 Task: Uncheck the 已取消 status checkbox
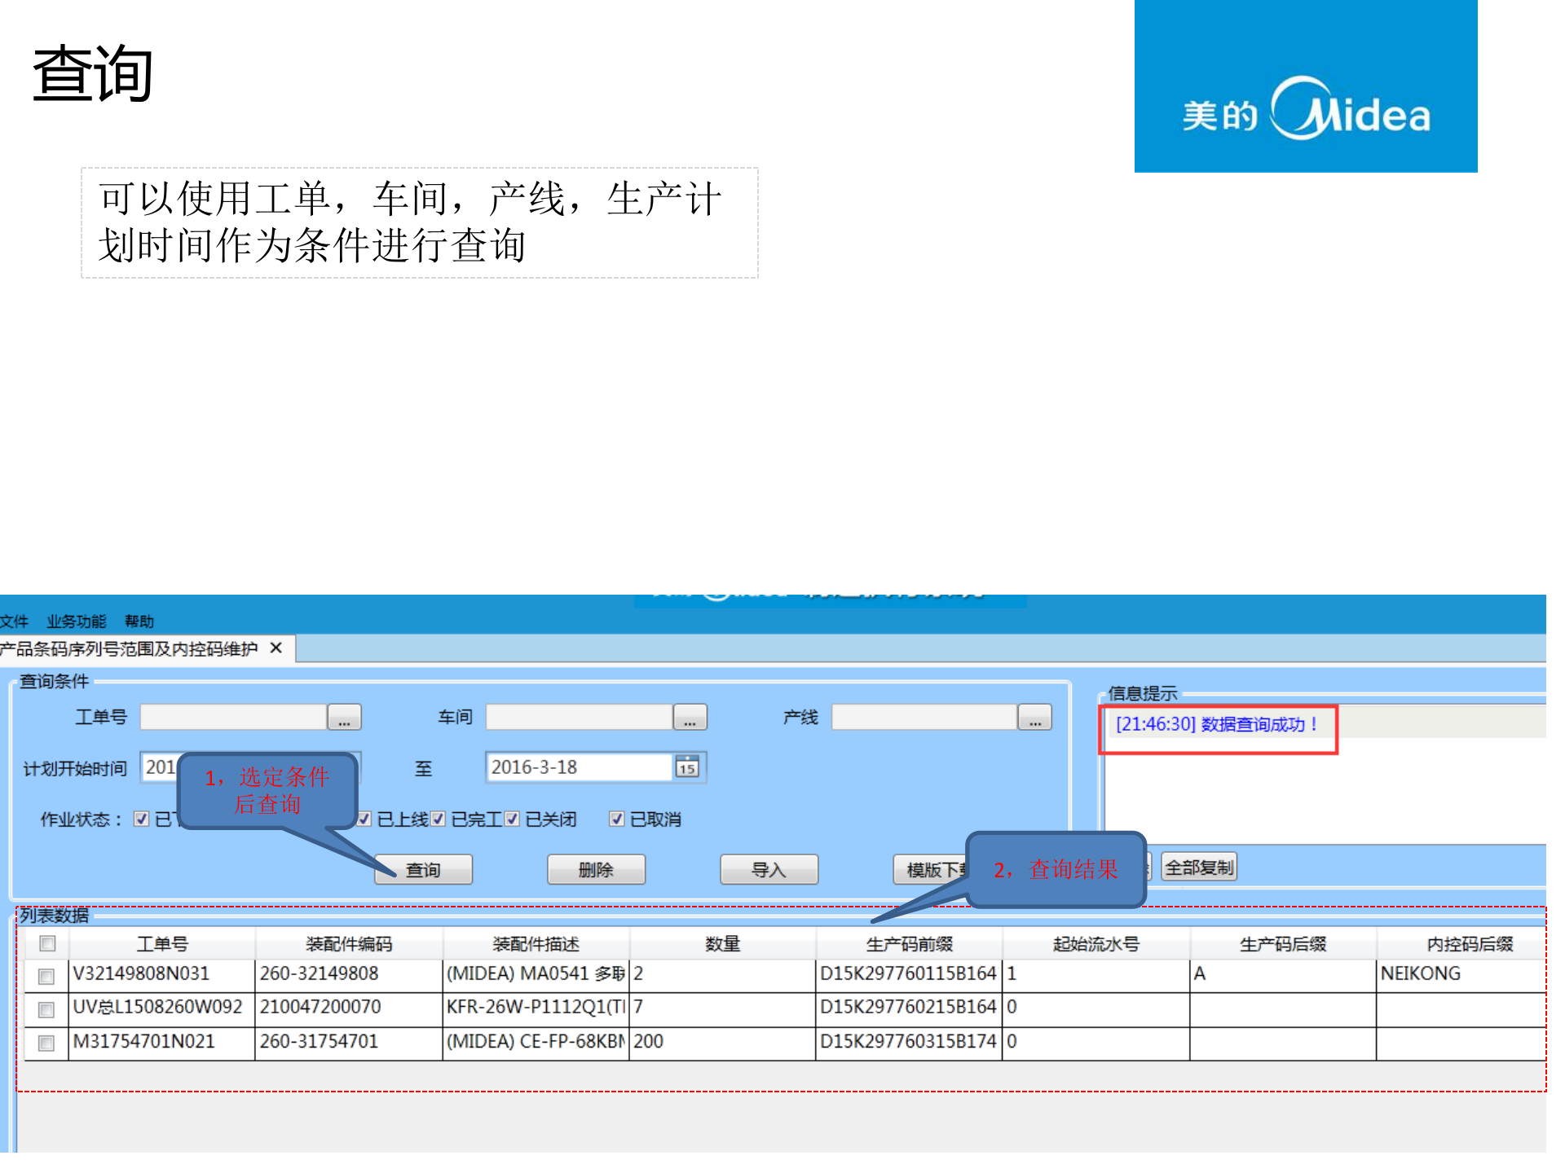click(616, 819)
